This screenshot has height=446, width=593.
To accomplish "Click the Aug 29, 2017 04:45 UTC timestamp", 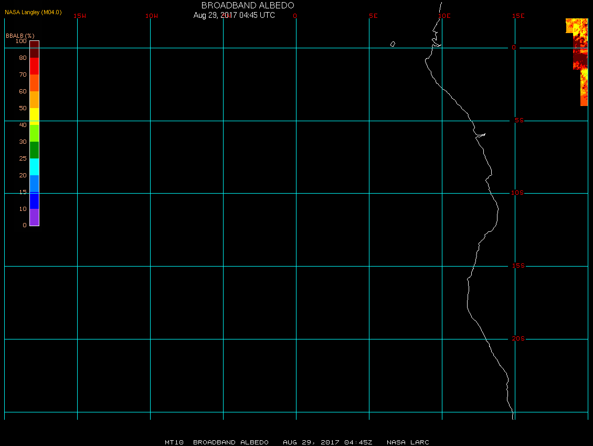I will click(234, 15).
